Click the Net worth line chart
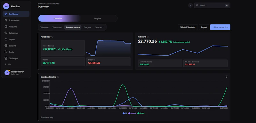The width and height of the screenshot is (256, 123). (x=183, y=51)
